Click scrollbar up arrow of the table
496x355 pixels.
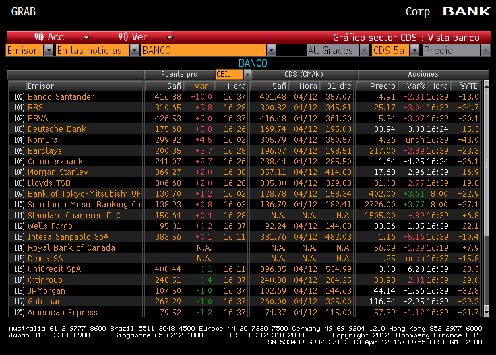pos(486,86)
